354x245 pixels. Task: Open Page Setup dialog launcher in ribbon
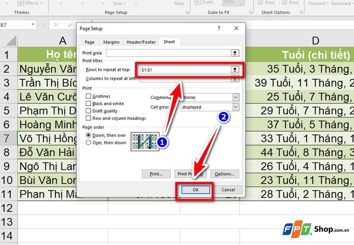click(x=187, y=12)
